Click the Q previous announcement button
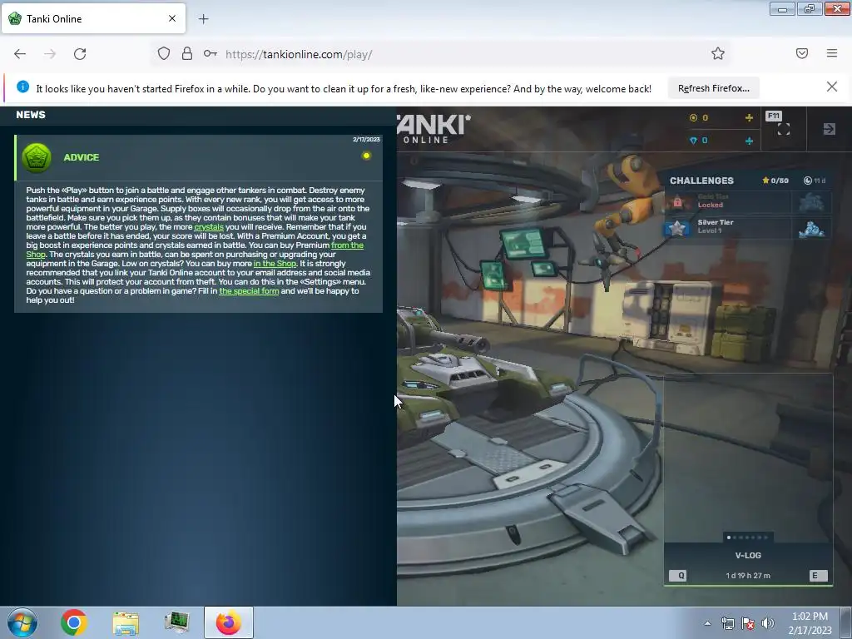This screenshot has height=639, width=852. [x=677, y=576]
